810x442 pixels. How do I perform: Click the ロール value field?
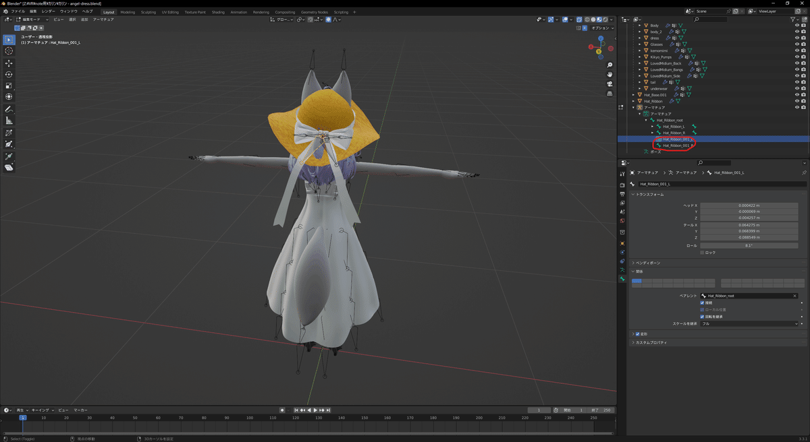pyautogui.click(x=749, y=245)
